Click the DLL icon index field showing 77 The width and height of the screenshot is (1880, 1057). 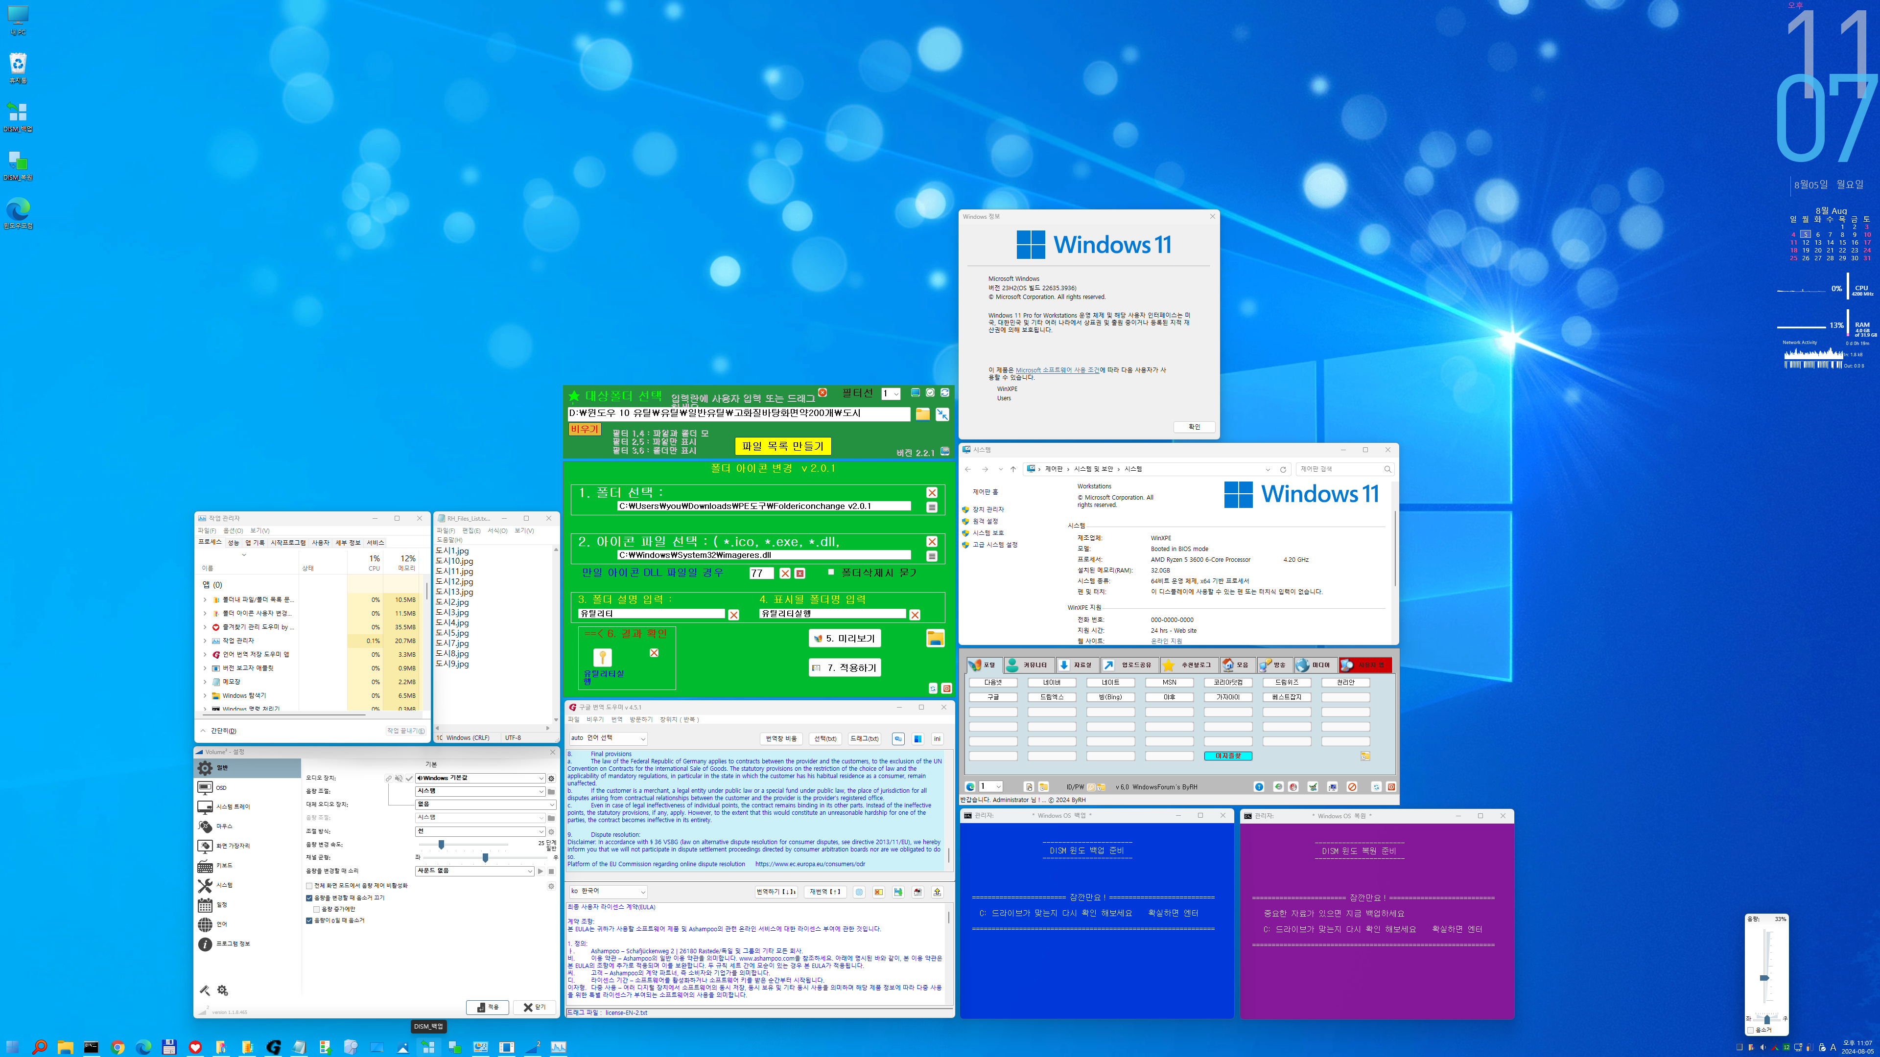pos(761,574)
